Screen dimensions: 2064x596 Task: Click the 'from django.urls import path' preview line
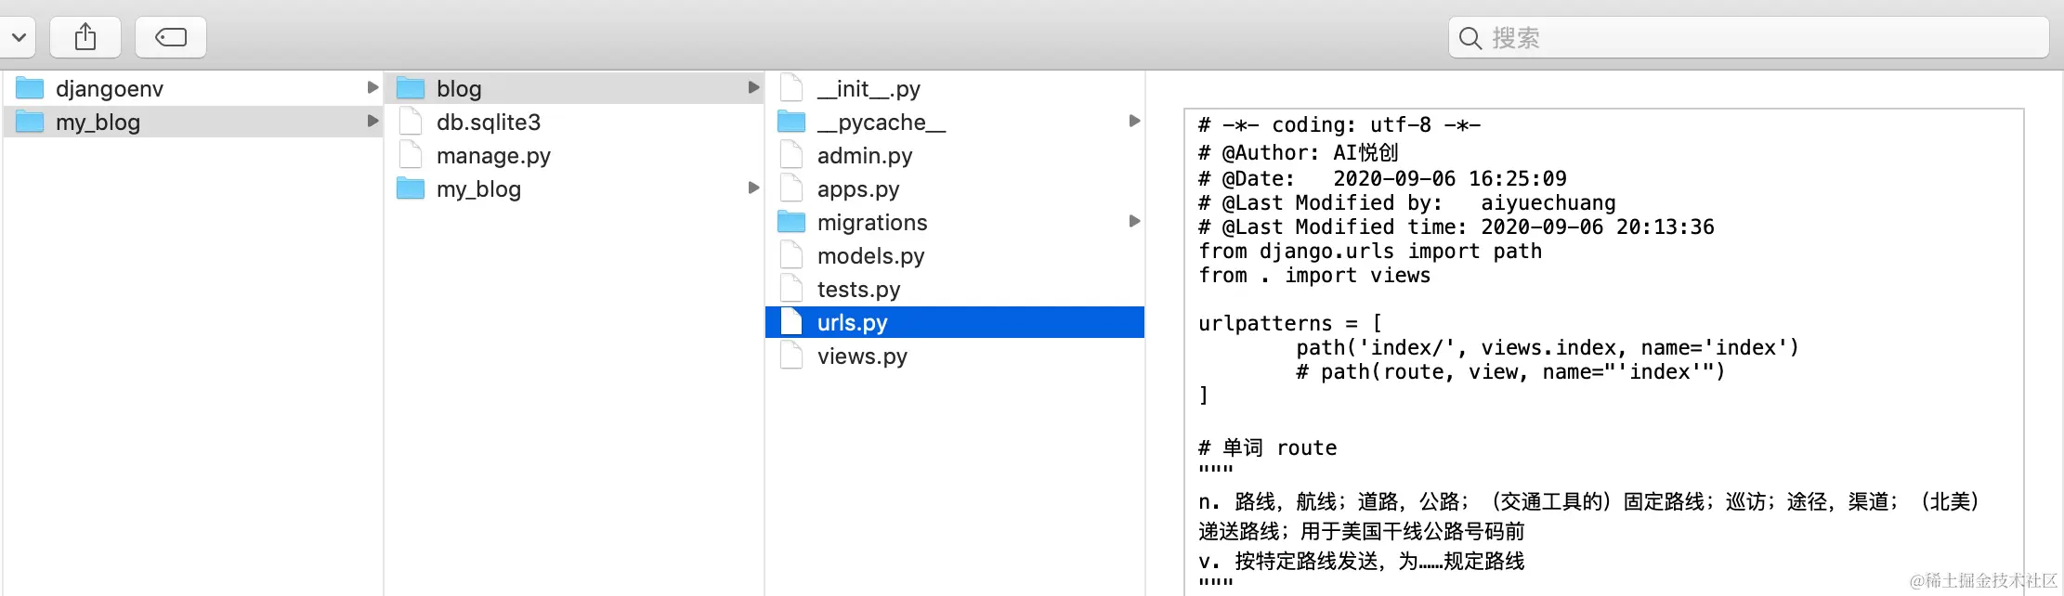pyautogui.click(x=1370, y=252)
